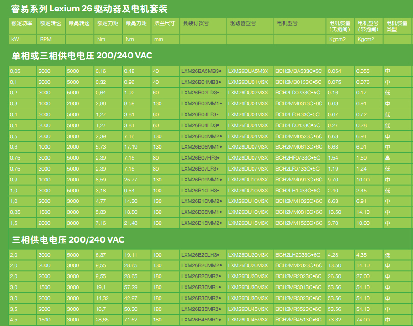Image resolution: width=413 pixels, height=326 pixels.
Task: Click the 三相供电电压 200/240 VAC heading
Action: (x=68, y=240)
